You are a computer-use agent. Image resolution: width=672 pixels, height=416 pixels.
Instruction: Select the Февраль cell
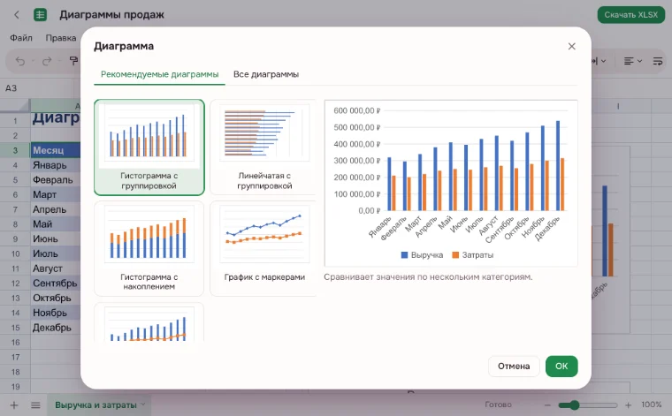pyautogui.click(x=56, y=180)
